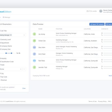Click the phone icon in Amit Patel's row
Image resolution: width=112 pixels, height=112 pixels.
tap(102, 55)
